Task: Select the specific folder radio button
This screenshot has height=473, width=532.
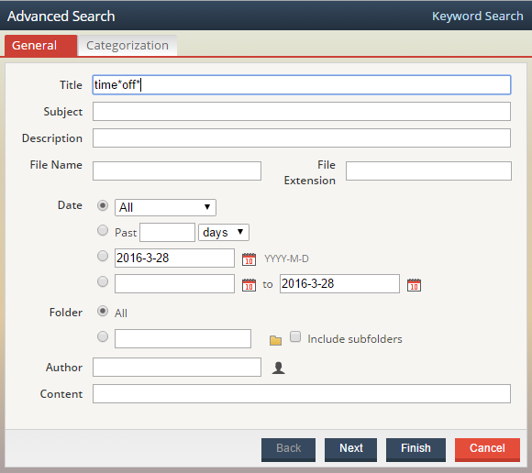Action: [x=103, y=336]
